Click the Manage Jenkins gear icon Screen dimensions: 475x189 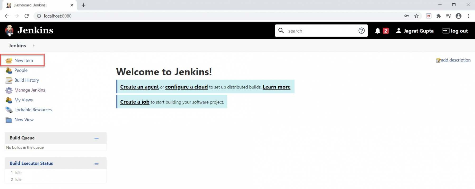9,90
